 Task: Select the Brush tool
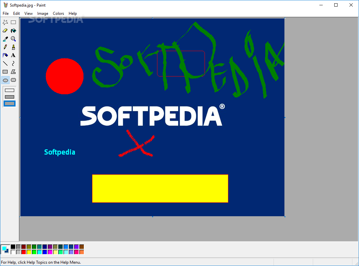pos(14,47)
